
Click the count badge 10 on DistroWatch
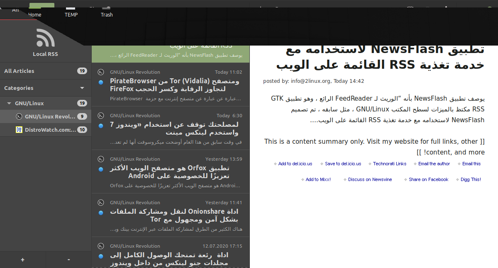[82, 130]
